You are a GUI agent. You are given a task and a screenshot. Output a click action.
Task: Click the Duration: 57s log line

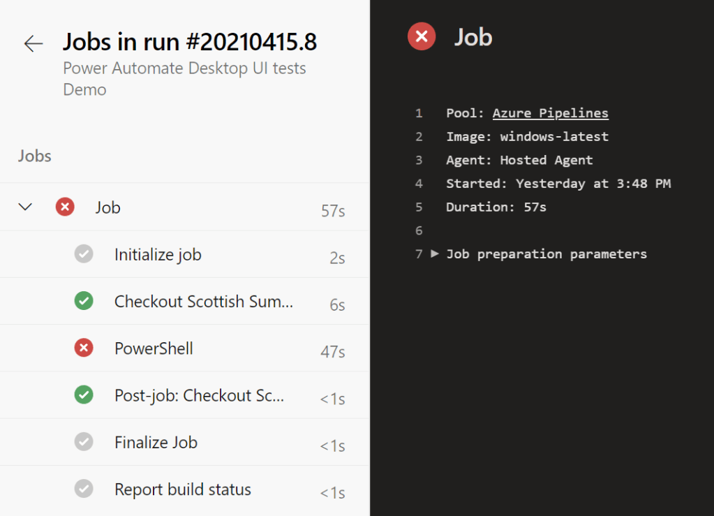(496, 207)
